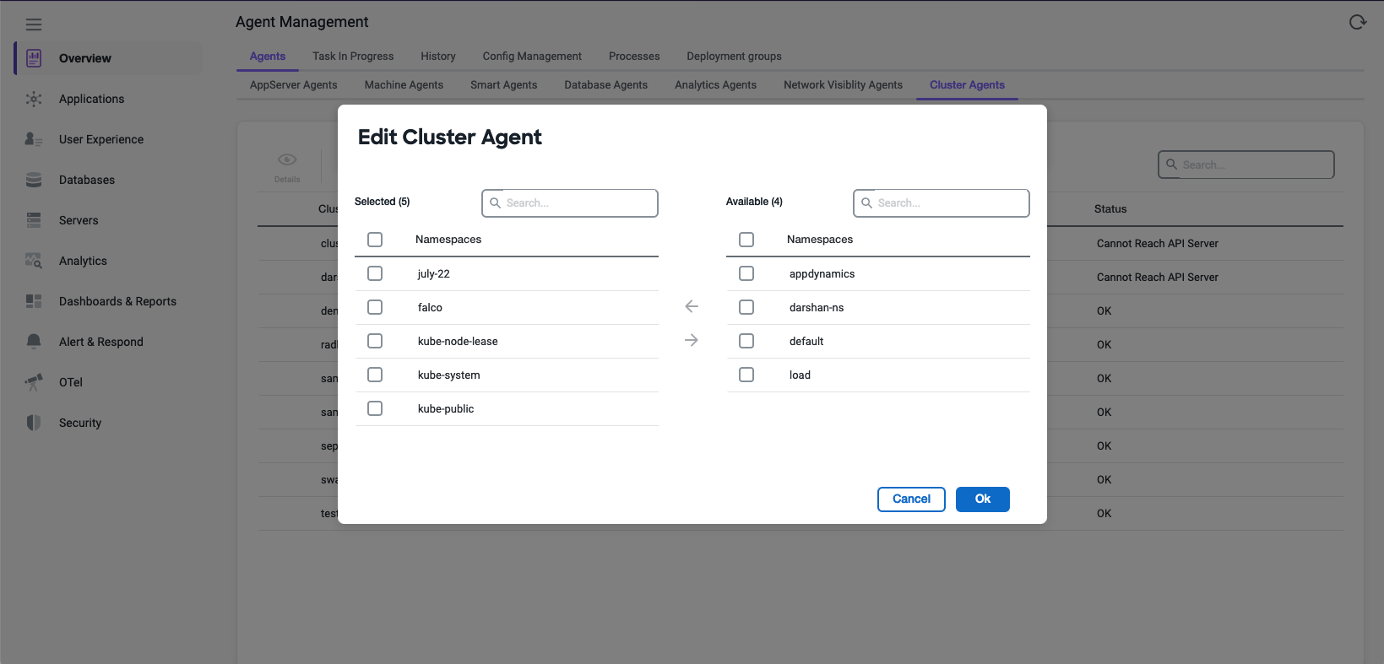
Task: Click the kube-node-lease namespace name
Action: point(458,342)
